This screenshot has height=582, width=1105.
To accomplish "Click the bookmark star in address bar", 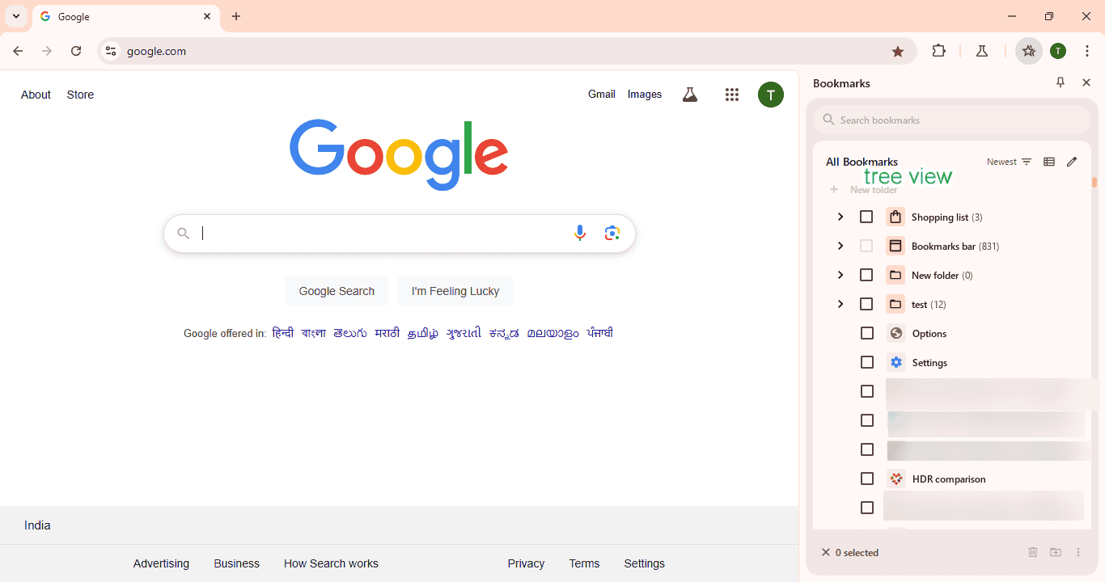I will (x=898, y=51).
